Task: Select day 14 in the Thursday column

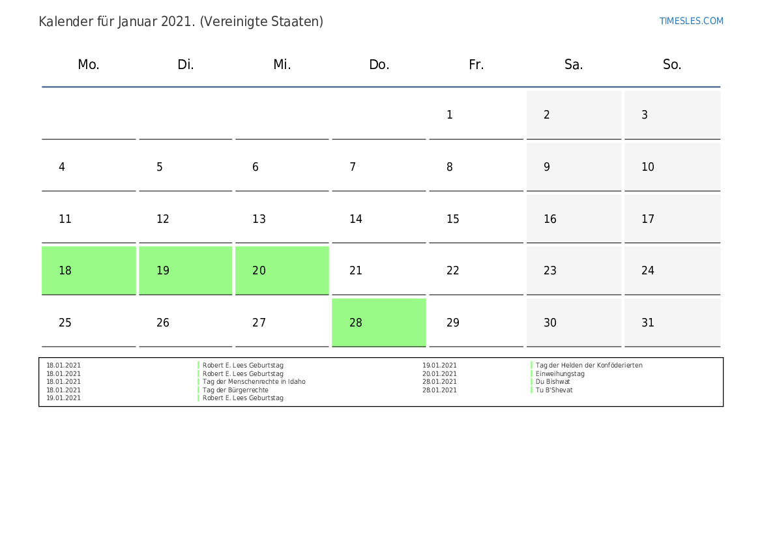Action: tap(379, 219)
